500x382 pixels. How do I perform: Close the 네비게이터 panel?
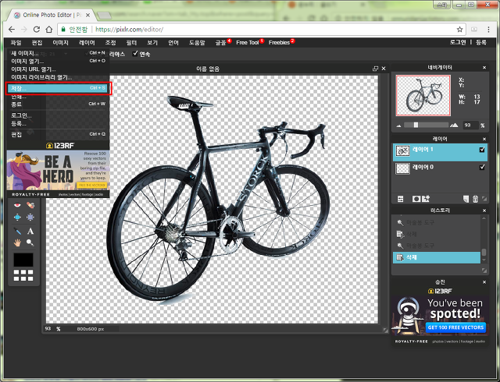point(484,68)
